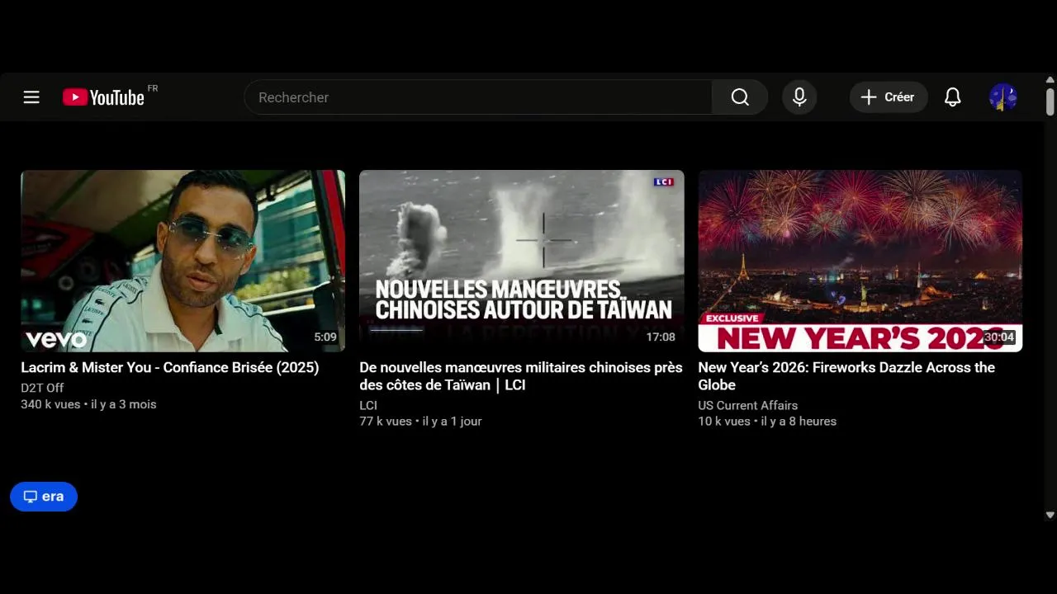This screenshot has width=1057, height=594.
Task: Click the text 77 k vues • il y a 1 jour
Action: click(420, 421)
